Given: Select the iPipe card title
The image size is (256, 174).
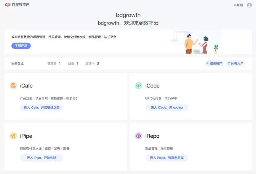Looking at the screenshot, I should click(26, 136).
